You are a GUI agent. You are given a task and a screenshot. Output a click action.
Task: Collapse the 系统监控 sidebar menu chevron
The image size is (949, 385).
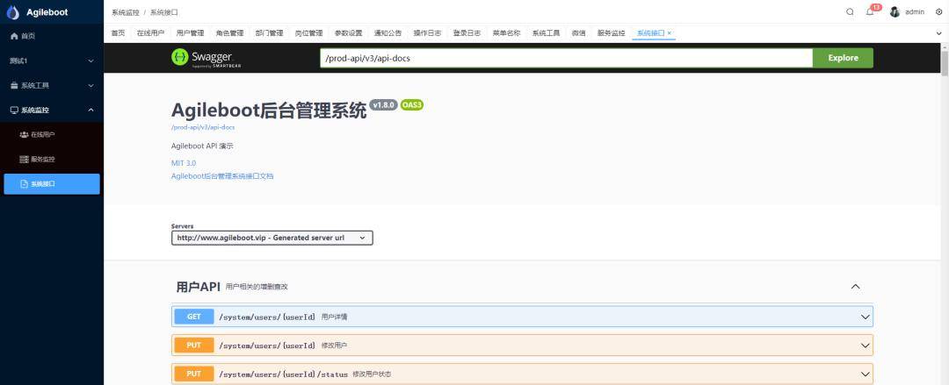(91, 110)
